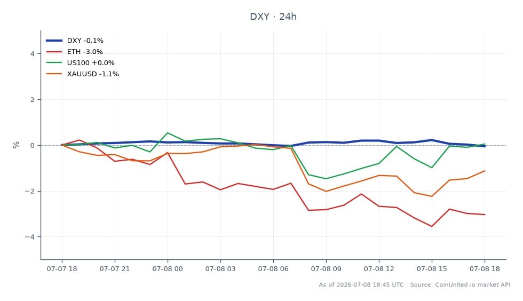Click the −4 y-axis tick label
523x301 pixels.
[30, 237]
